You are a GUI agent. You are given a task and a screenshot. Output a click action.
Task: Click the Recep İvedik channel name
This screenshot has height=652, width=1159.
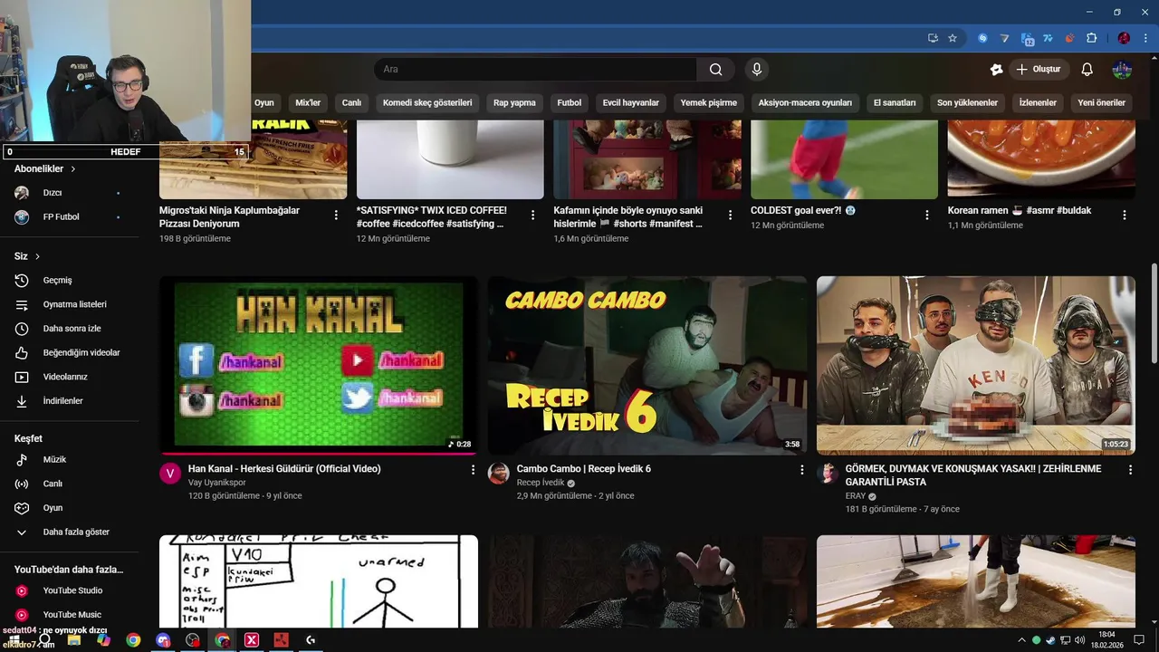[541, 483]
